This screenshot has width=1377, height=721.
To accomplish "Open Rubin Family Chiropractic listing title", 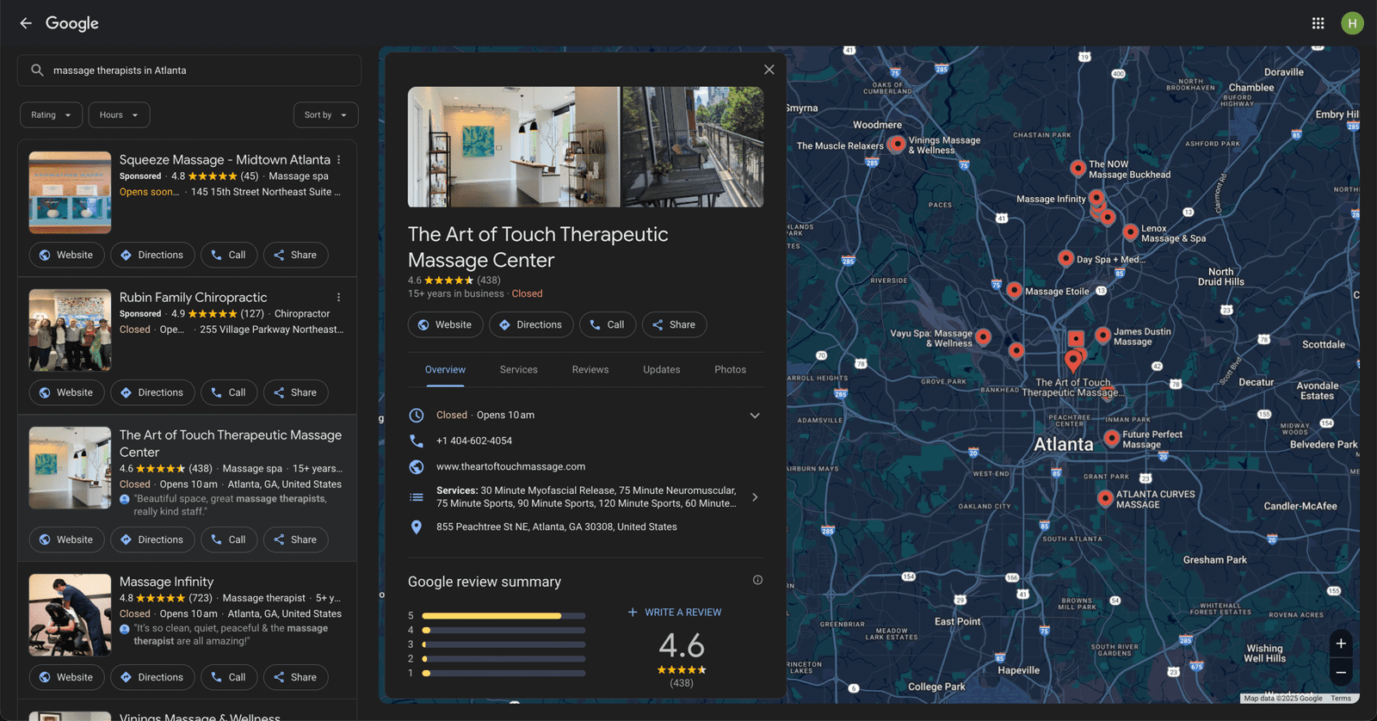I will pos(193,298).
